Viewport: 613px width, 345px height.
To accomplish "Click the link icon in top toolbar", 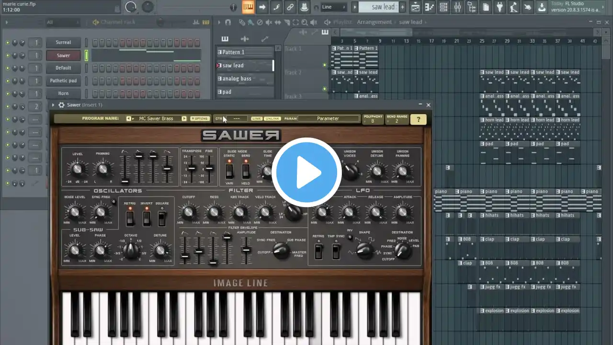I will 290,7.
